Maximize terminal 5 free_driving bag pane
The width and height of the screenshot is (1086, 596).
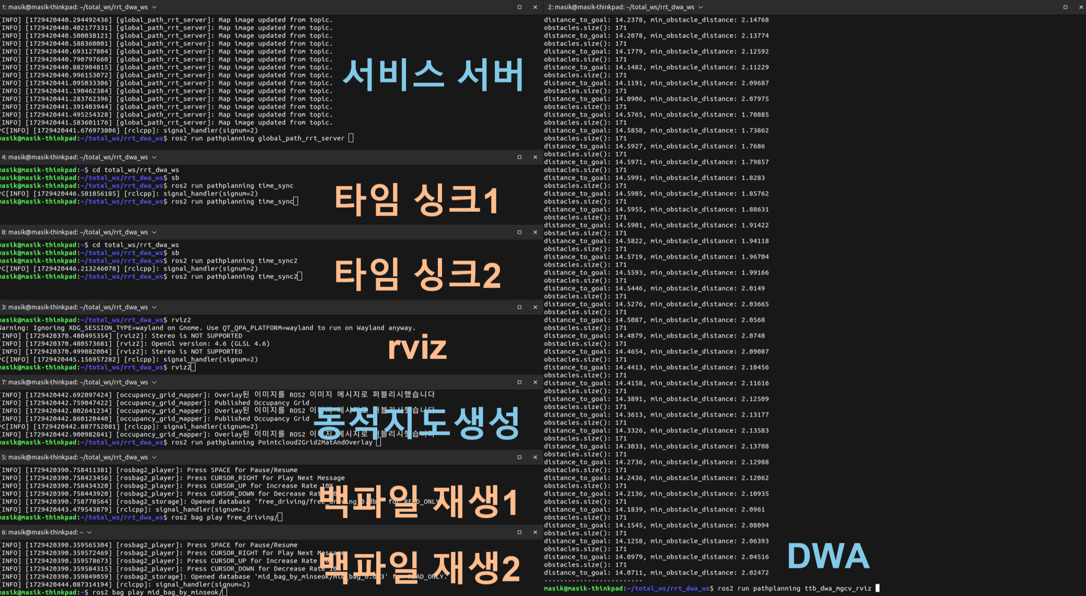coord(519,457)
